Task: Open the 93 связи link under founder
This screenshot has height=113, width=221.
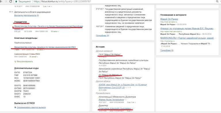Action: coord(55,32)
